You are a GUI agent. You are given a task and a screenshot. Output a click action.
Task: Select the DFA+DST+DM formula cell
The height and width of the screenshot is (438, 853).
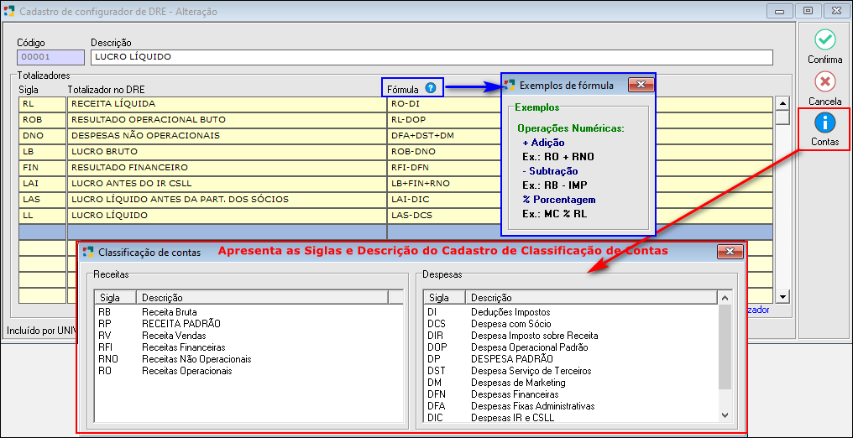click(x=580, y=135)
